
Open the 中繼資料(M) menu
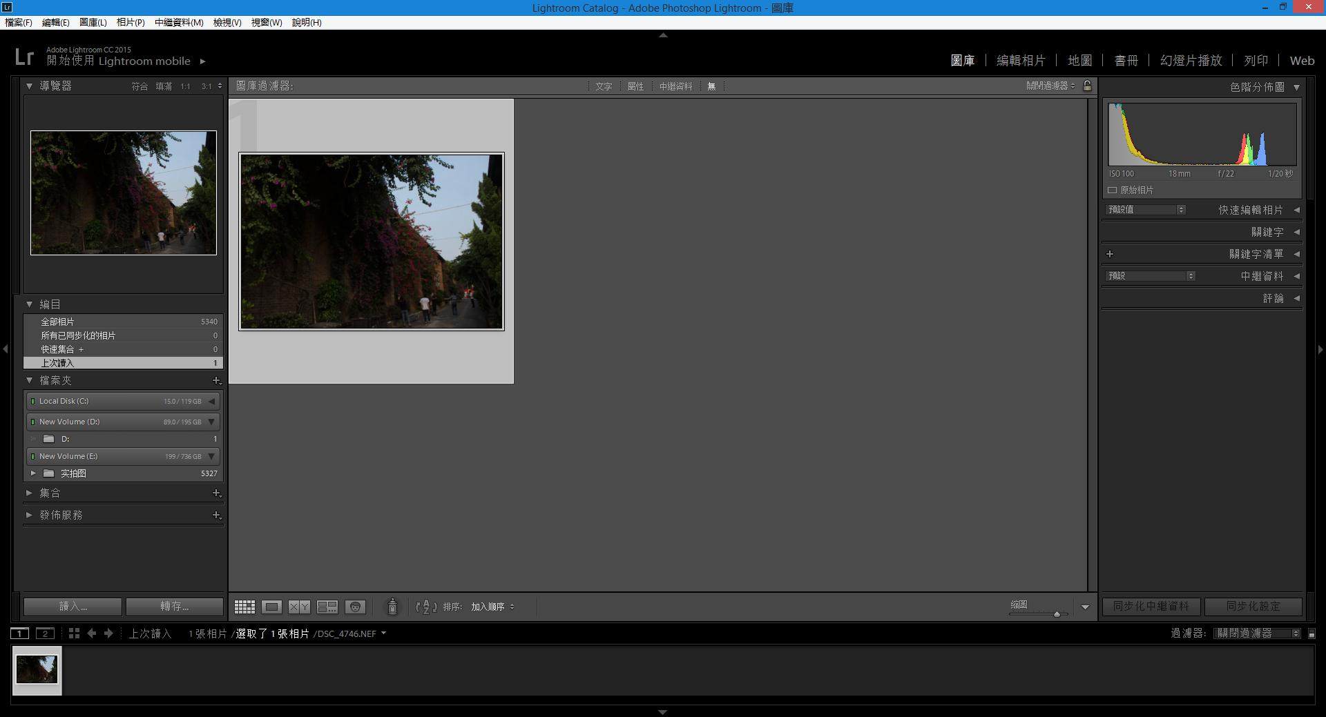click(179, 22)
